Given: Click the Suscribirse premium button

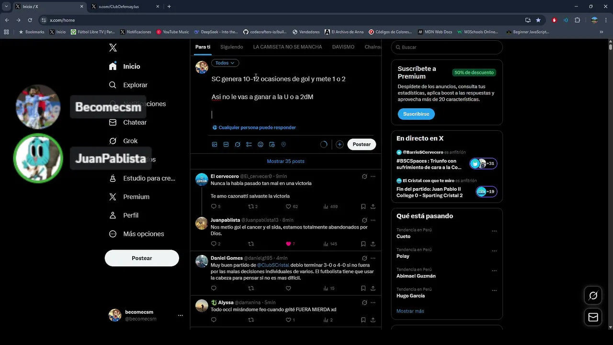Looking at the screenshot, I should (x=416, y=114).
